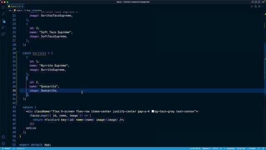The height and width of the screenshot is (150, 266).
Task: Click LF end-of-line selector
Action: (x=221, y=148)
